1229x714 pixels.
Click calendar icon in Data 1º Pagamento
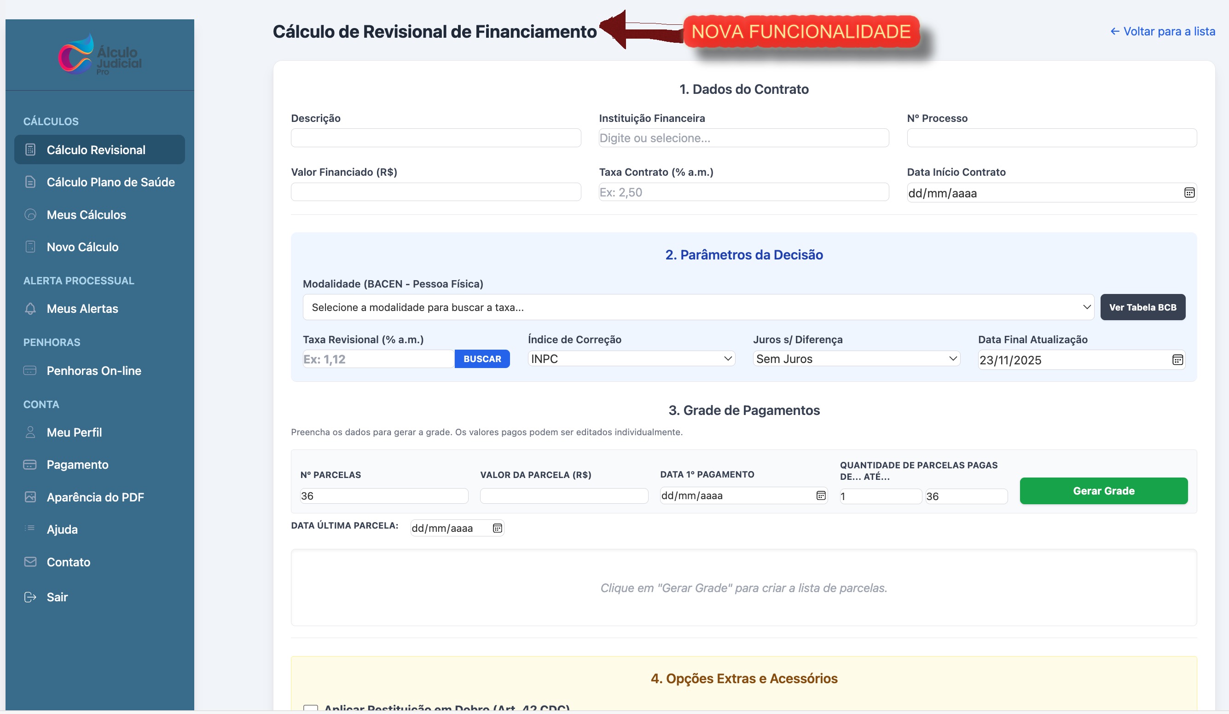[821, 495]
